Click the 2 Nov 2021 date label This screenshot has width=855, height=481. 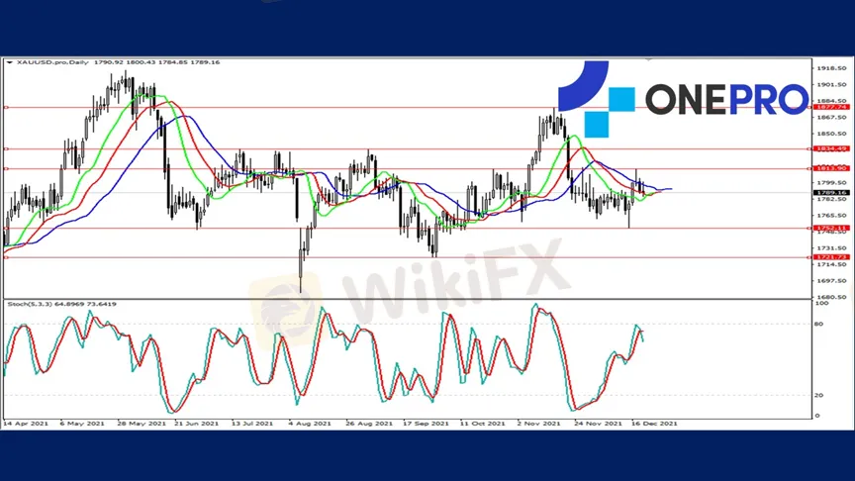click(538, 424)
